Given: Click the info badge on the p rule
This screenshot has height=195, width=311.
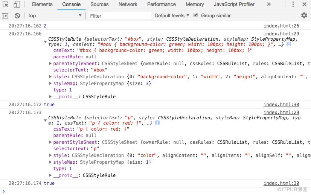Looking at the screenshot, I should tap(157, 123).
